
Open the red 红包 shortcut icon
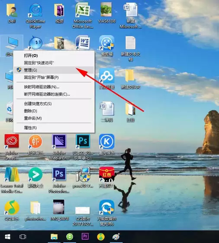107,174
